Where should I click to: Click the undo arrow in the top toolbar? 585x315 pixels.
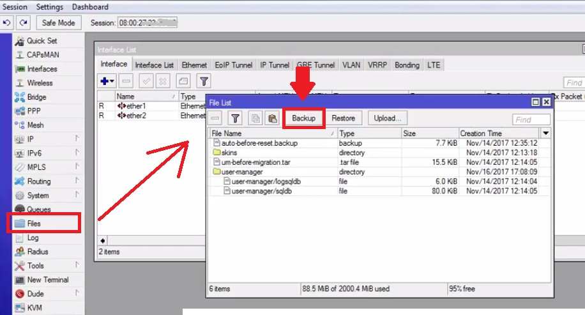(7, 23)
